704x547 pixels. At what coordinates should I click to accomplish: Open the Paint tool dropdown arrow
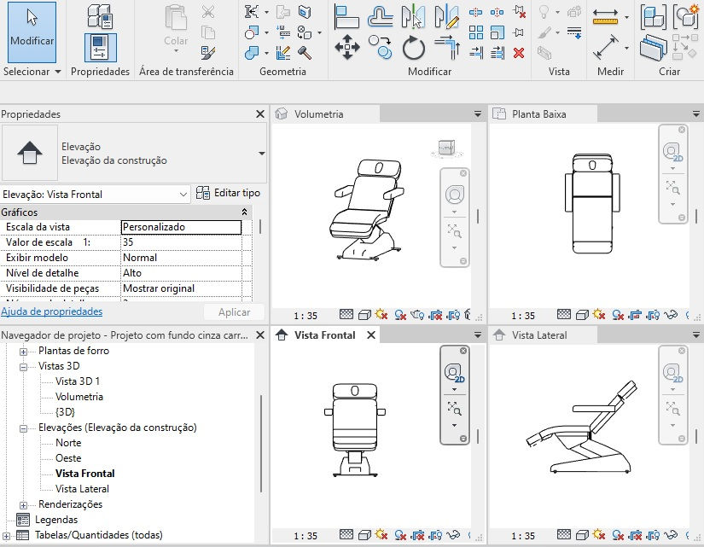coord(320,32)
